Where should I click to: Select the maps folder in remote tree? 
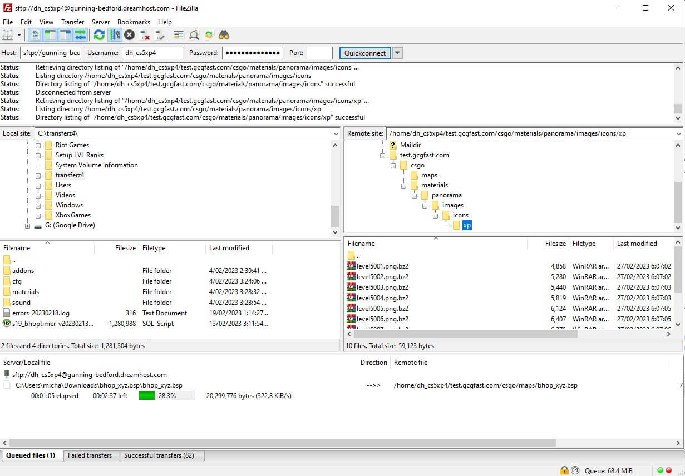(429, 175)
